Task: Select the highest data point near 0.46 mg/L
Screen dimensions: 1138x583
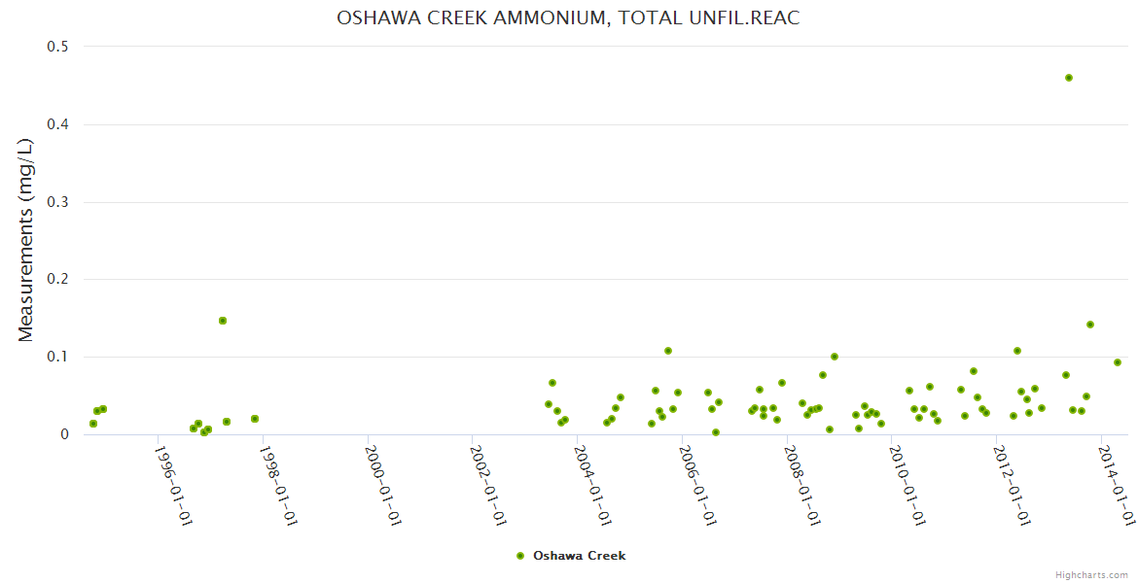Action: (x=1068, y=78)
